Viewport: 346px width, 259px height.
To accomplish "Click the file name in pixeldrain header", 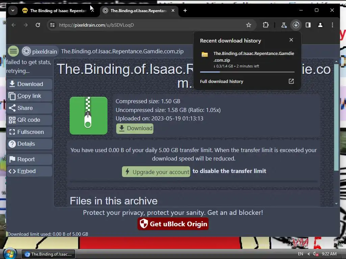I will (x=122, y=51).
